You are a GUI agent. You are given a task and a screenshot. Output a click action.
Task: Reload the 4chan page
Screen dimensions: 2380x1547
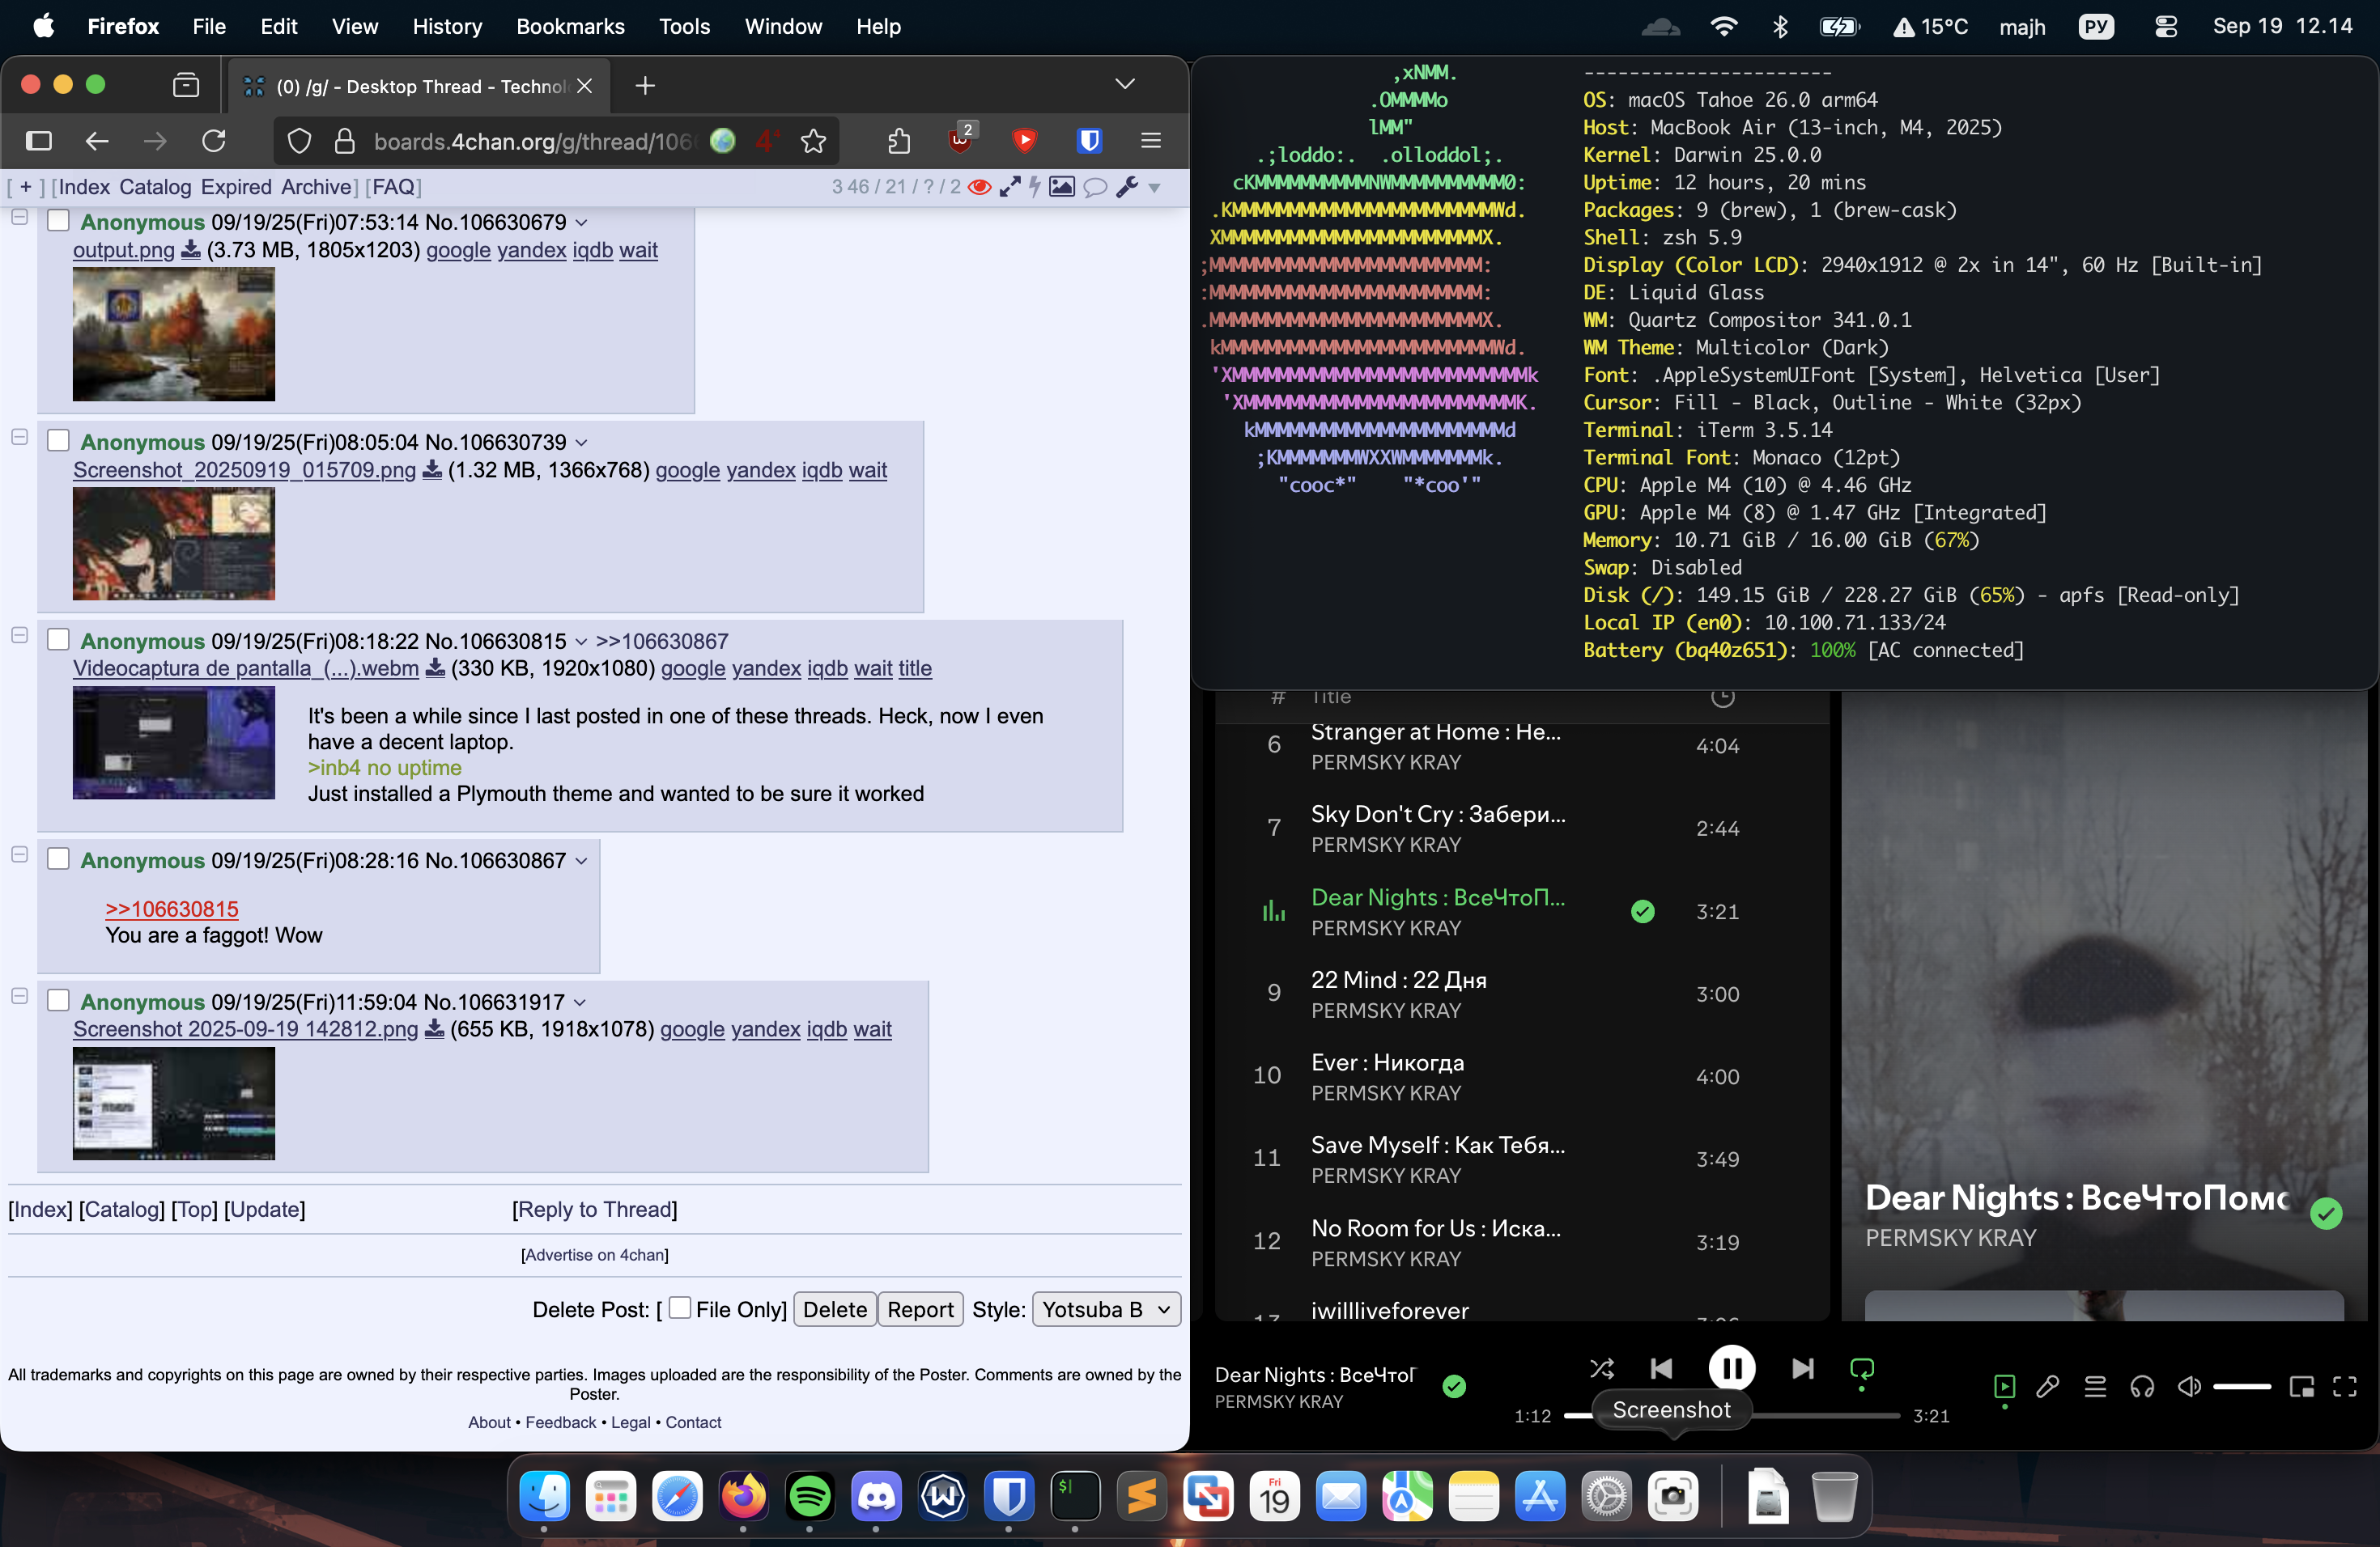pos(214,141)
